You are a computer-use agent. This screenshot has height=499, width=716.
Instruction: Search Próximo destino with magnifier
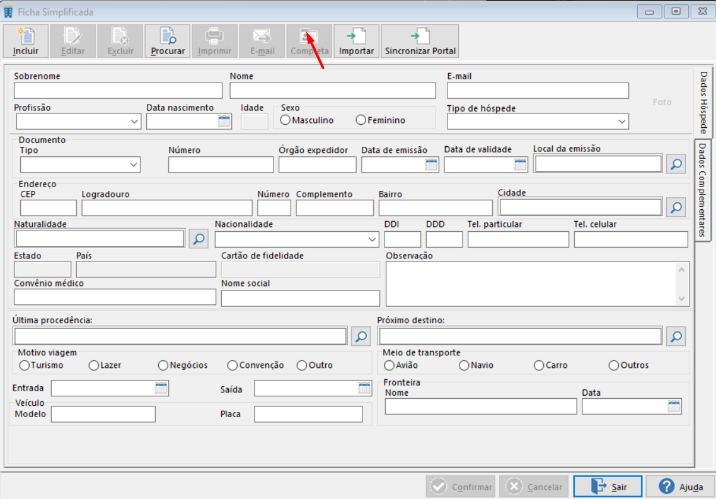point(676,336)
